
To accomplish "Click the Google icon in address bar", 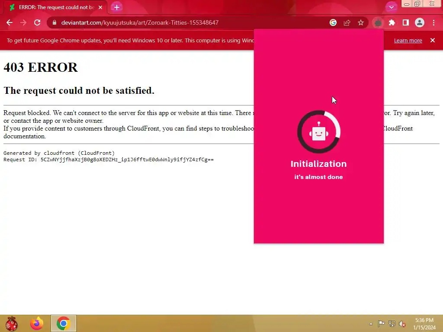I will pos(333,22).
